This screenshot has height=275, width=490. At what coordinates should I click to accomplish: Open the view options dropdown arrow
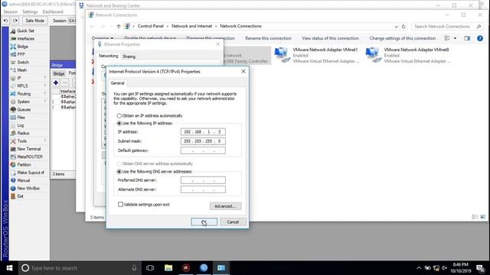(x=455, y=38)
